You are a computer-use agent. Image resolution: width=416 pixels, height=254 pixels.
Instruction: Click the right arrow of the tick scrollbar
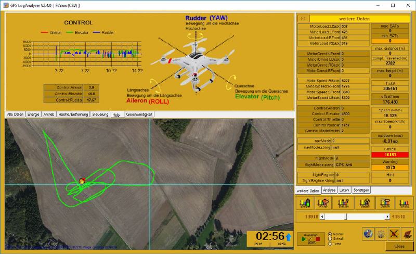387,217
